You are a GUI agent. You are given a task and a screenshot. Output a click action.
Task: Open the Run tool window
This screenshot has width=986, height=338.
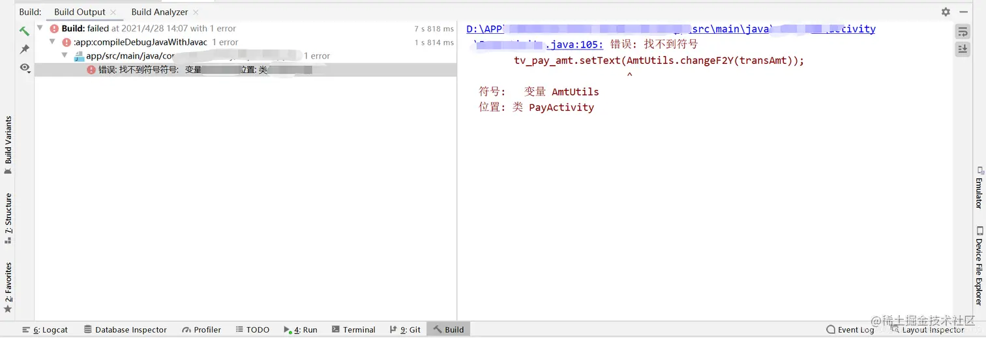tap(301, 330)
